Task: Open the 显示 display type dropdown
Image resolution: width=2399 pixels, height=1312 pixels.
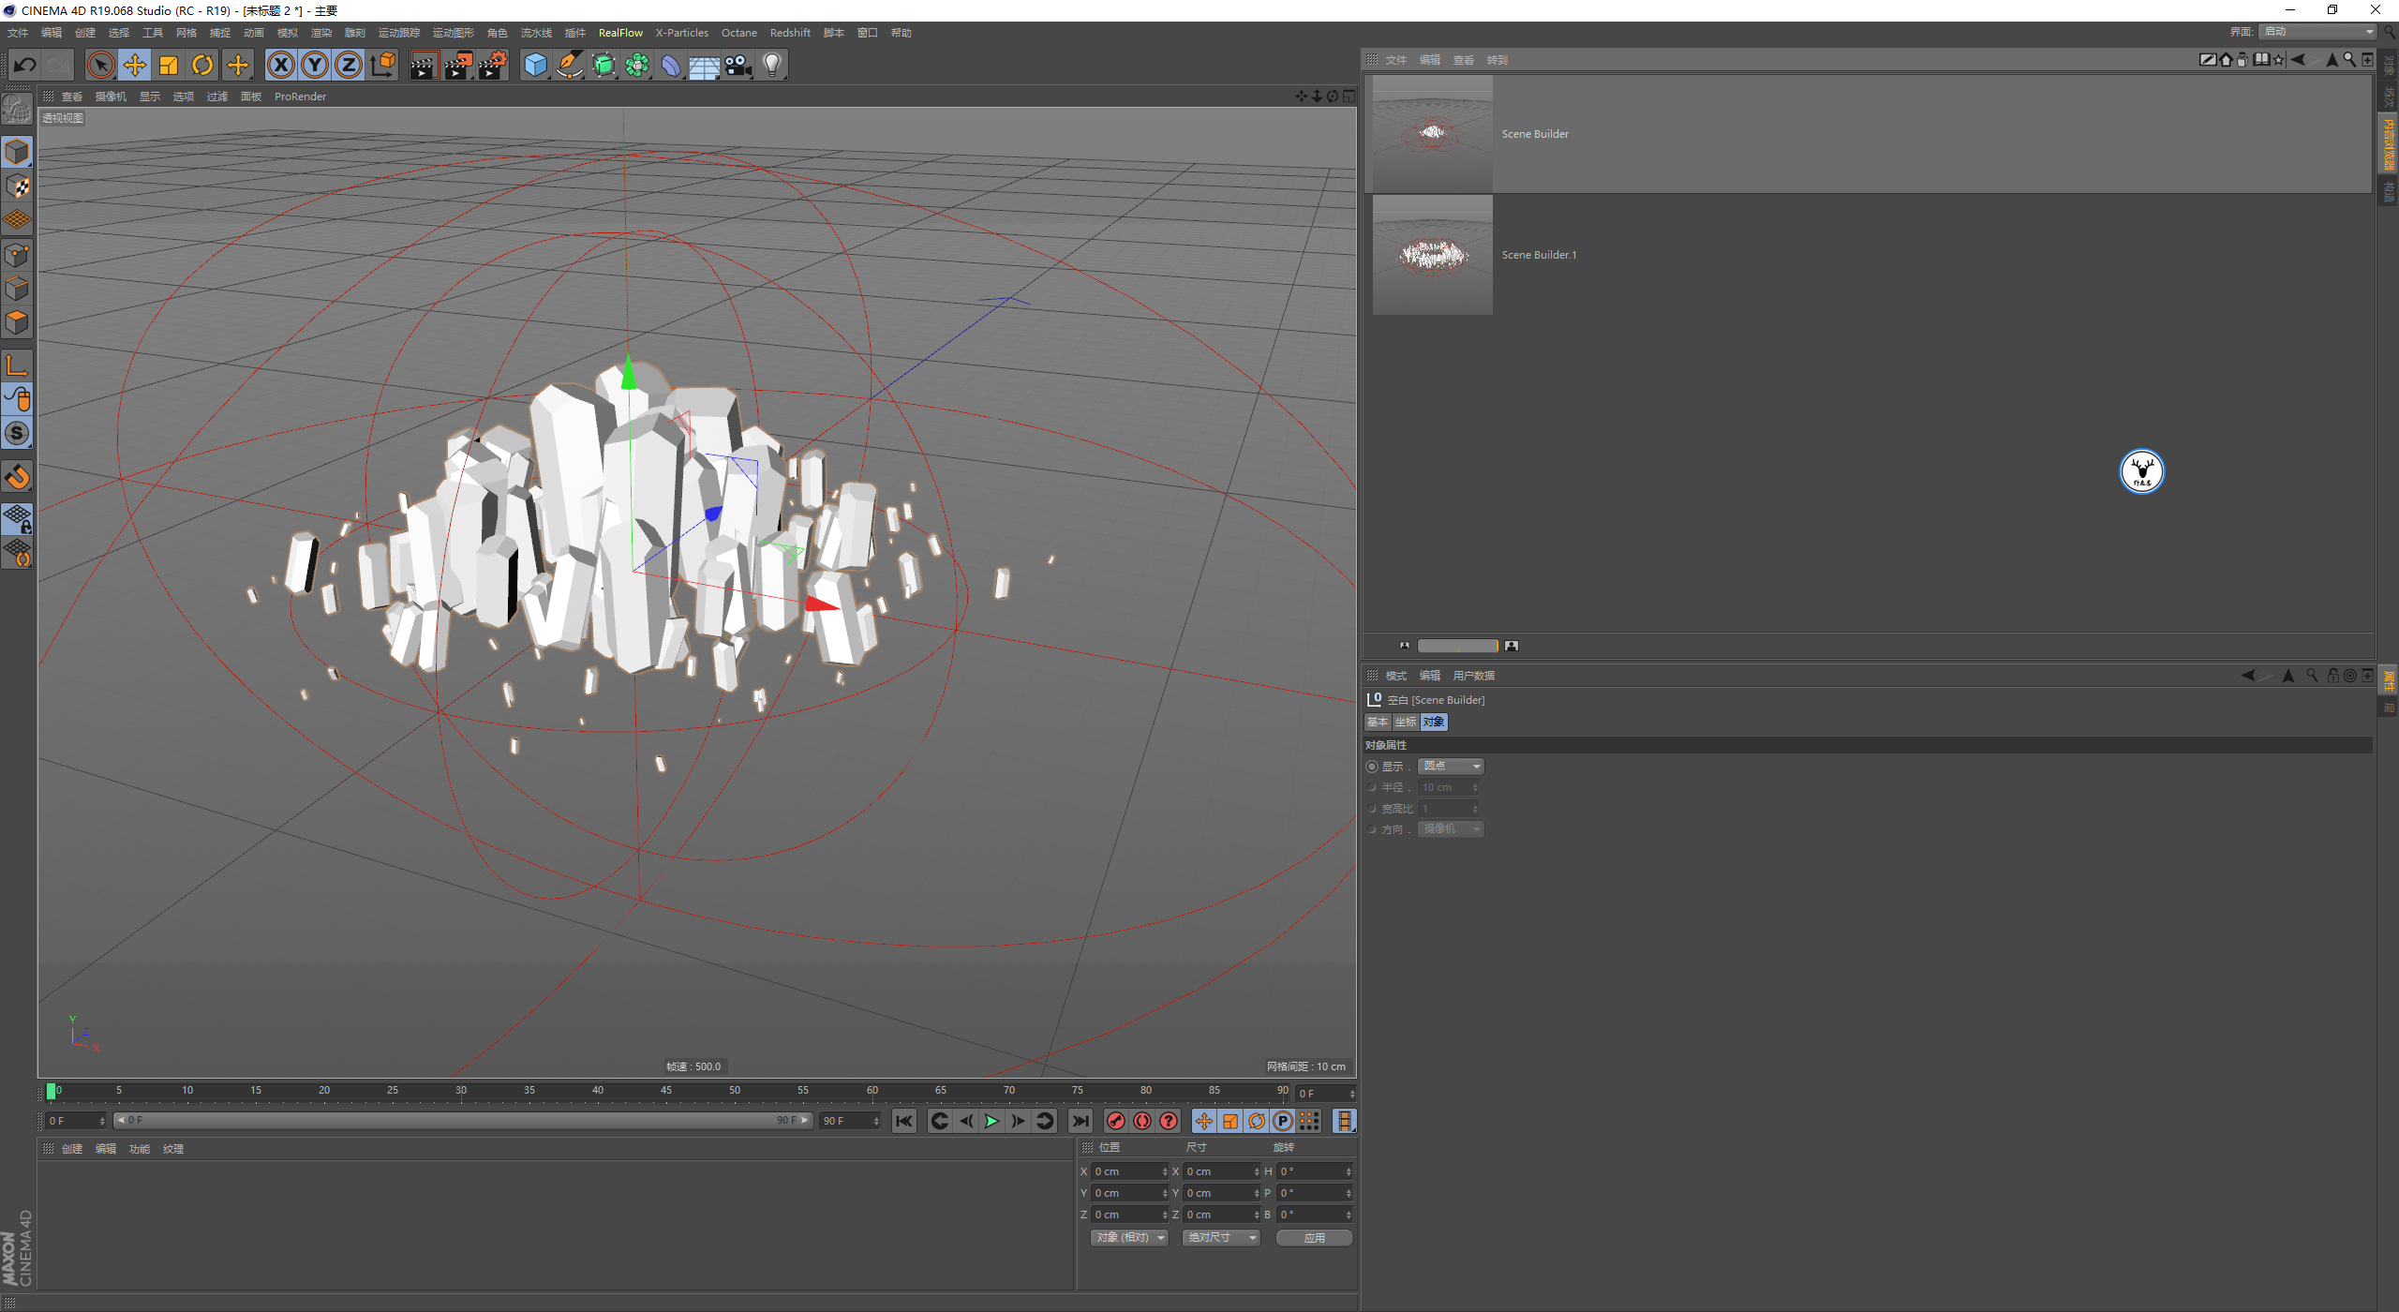Action: click(x=1450, y=766)
